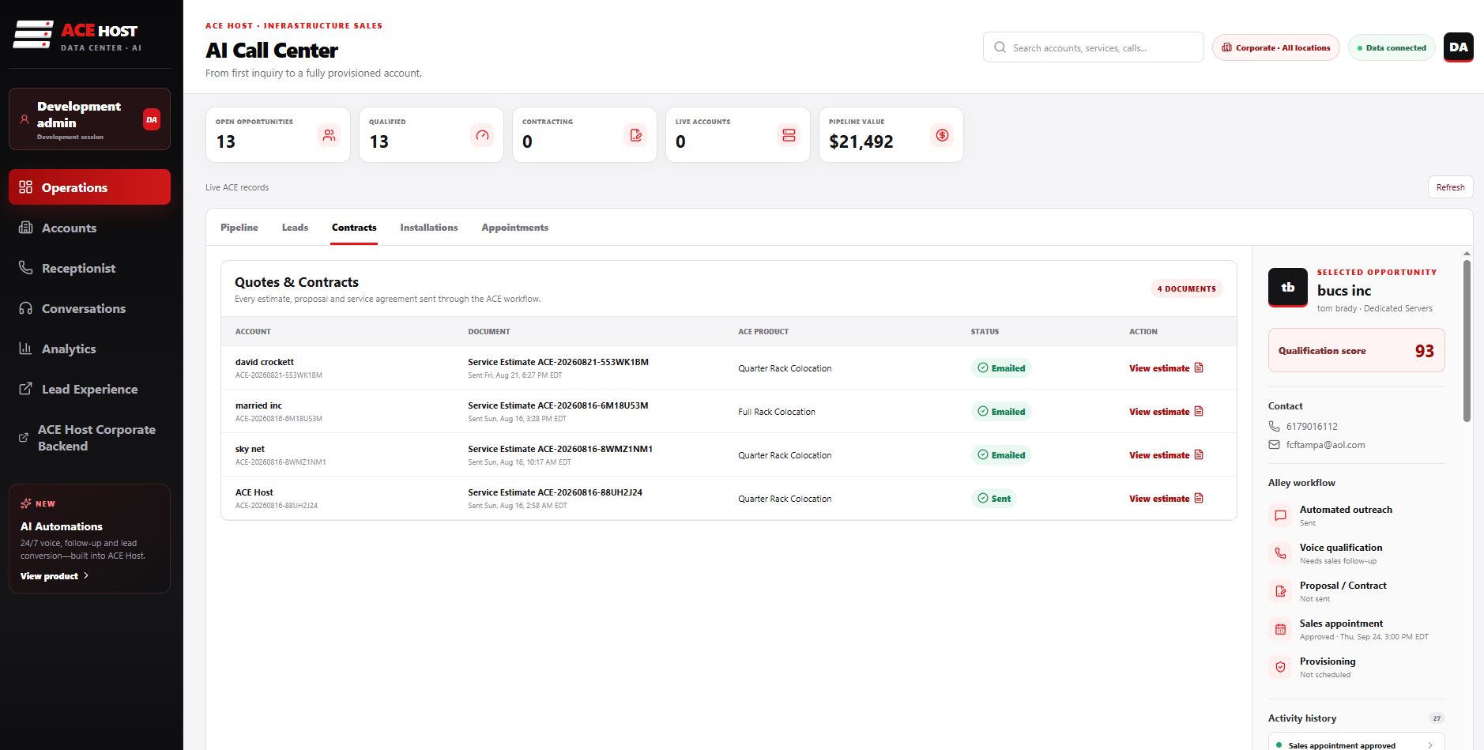View estimate for sky net
This screenshot has width=1484, height=750.
1166,455
